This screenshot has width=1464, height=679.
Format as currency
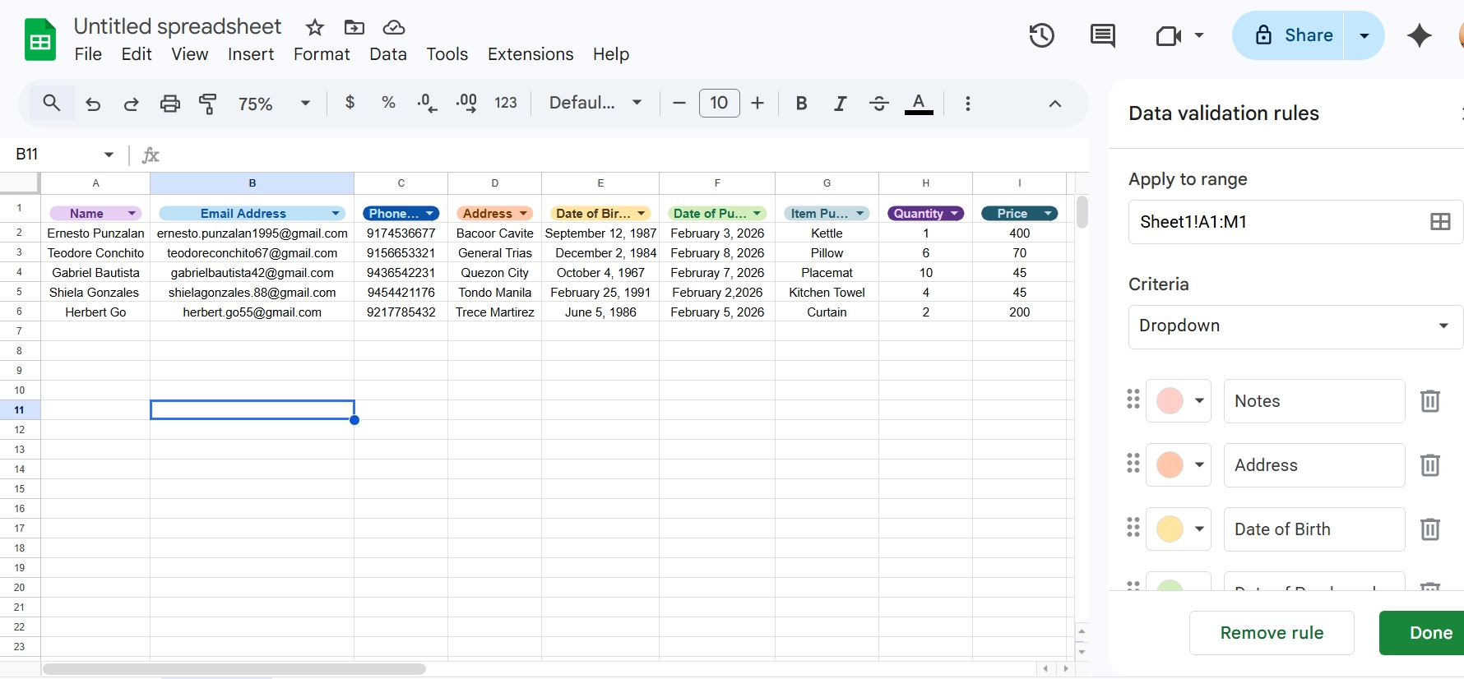(x=350, y=103)
